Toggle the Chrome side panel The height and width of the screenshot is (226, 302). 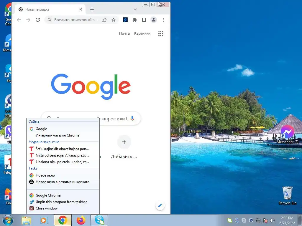(x=144, y=20)
